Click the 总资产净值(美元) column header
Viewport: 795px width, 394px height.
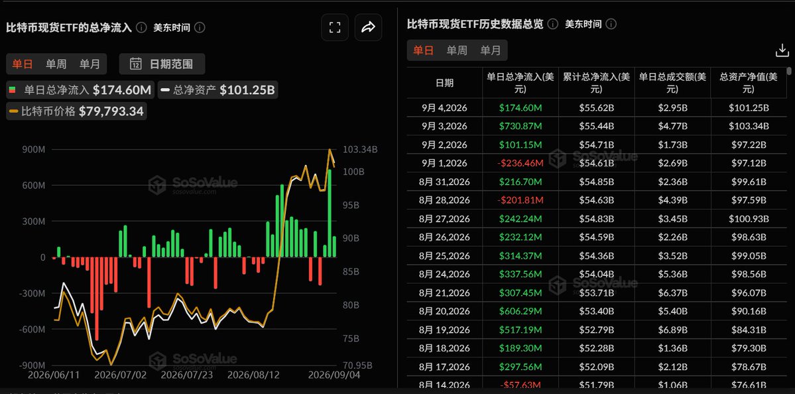click(x=749, y=83)
